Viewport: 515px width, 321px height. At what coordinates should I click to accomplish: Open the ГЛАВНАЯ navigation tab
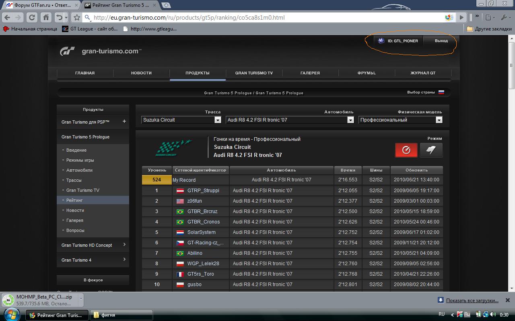pos(85,73)
